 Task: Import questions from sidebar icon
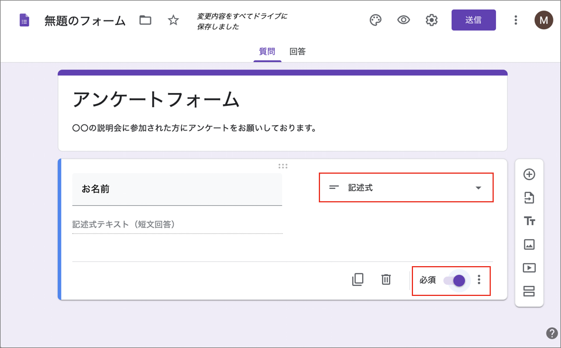tap(529, 198)
